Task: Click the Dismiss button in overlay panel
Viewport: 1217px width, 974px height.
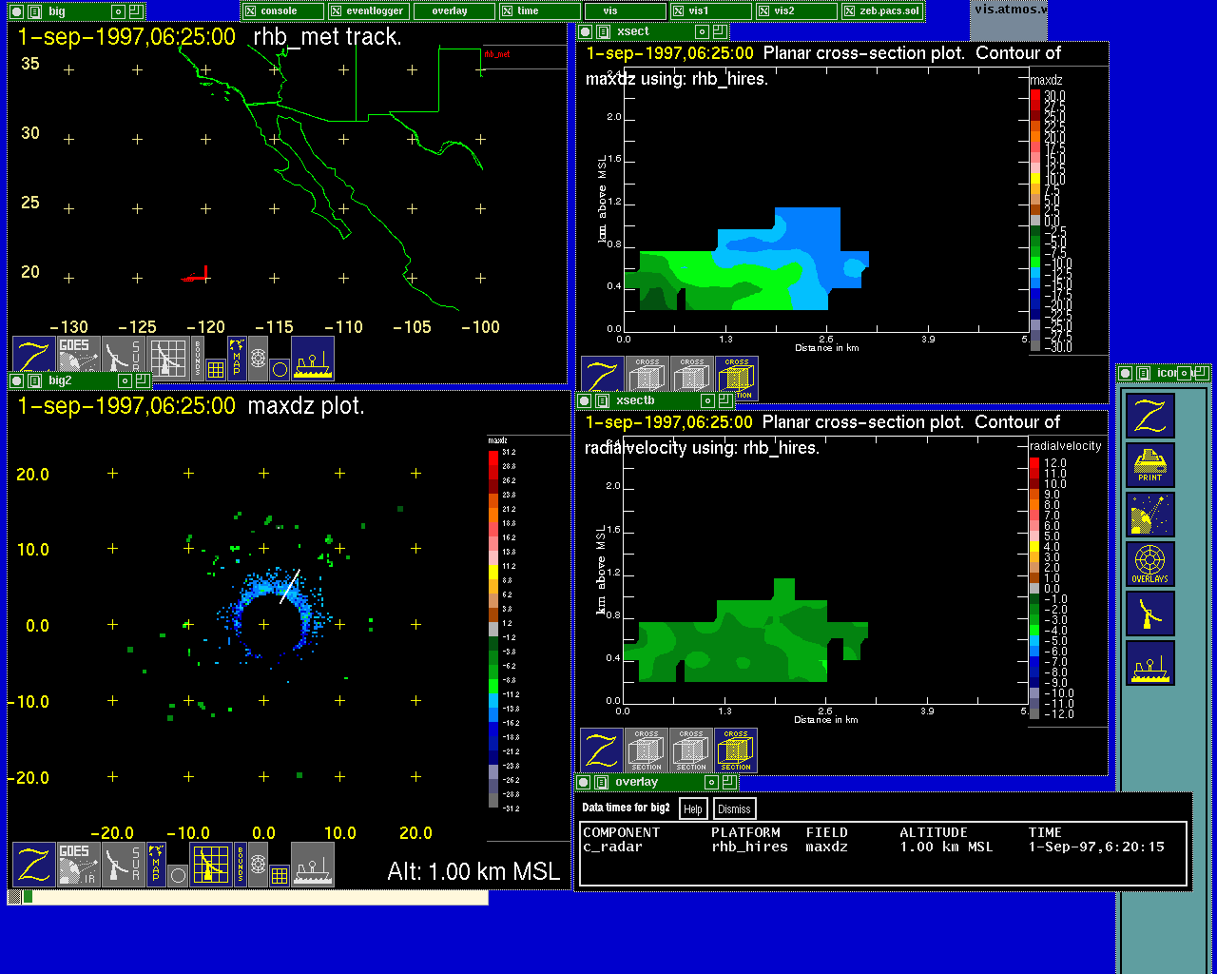Action: (734, 809)
